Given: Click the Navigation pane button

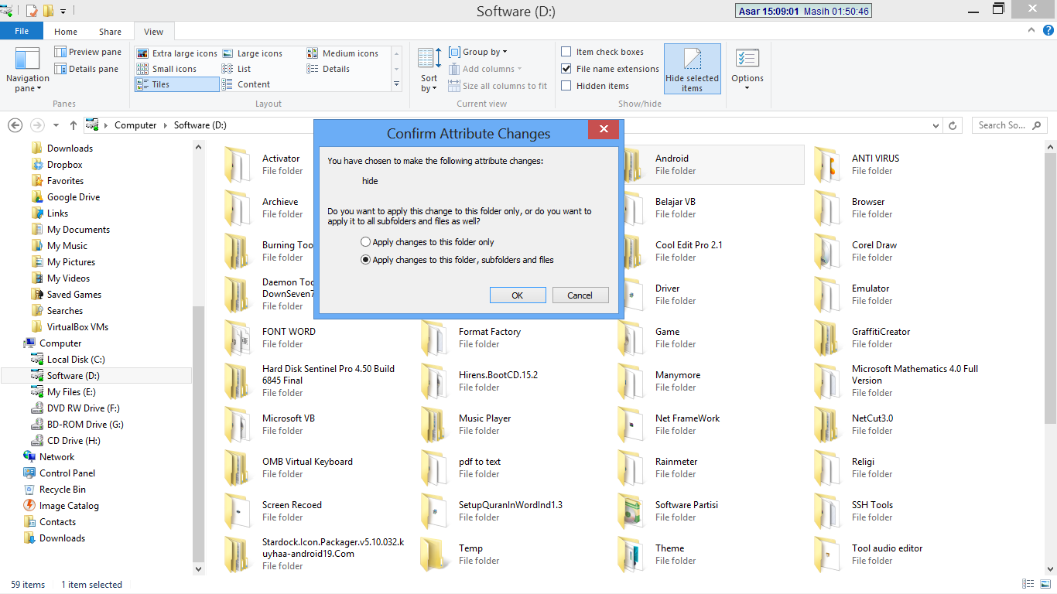Looking at the screenshot, I should [27, 68].
